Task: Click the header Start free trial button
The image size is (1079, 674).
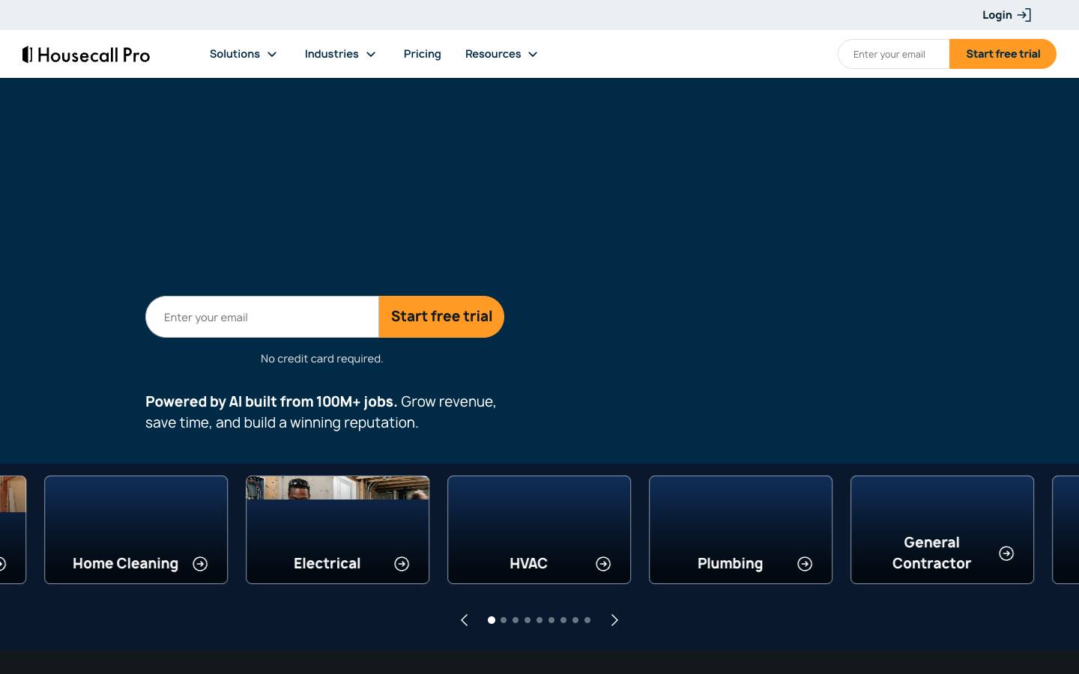Action: (x=1003, y=54)
